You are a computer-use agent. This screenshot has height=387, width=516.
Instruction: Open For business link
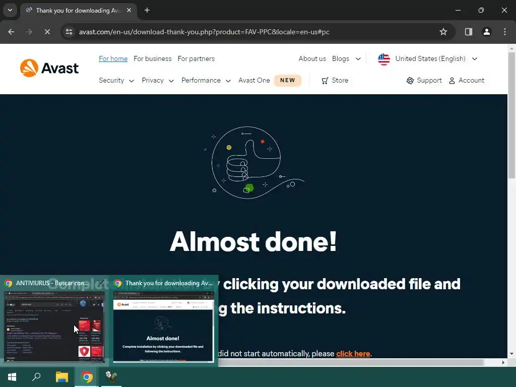(x=152, y=58)
